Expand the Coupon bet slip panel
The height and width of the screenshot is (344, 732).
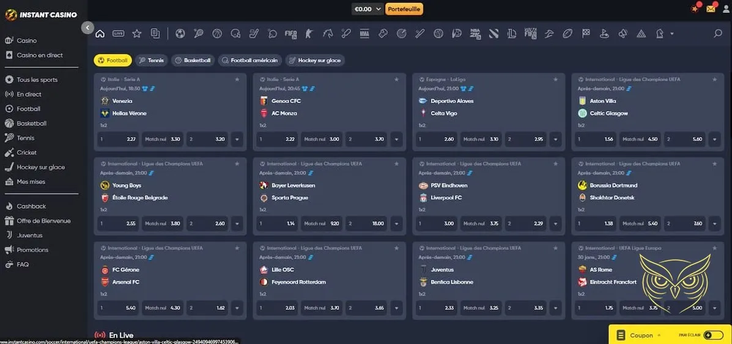[645, 335]
